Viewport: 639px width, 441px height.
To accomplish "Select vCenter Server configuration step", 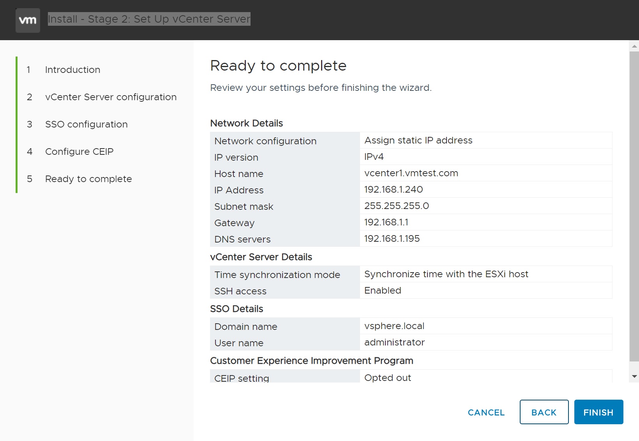I will pyautogui.click(x=111, y=97).
